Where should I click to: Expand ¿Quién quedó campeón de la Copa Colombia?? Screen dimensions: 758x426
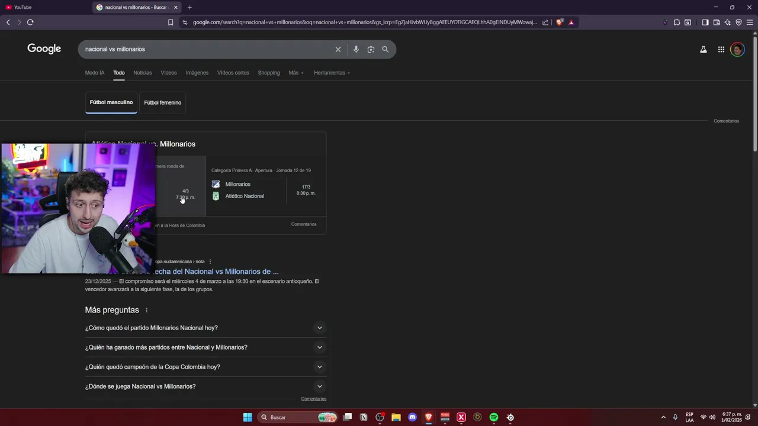pyautogui.click(x=205, y=367)
